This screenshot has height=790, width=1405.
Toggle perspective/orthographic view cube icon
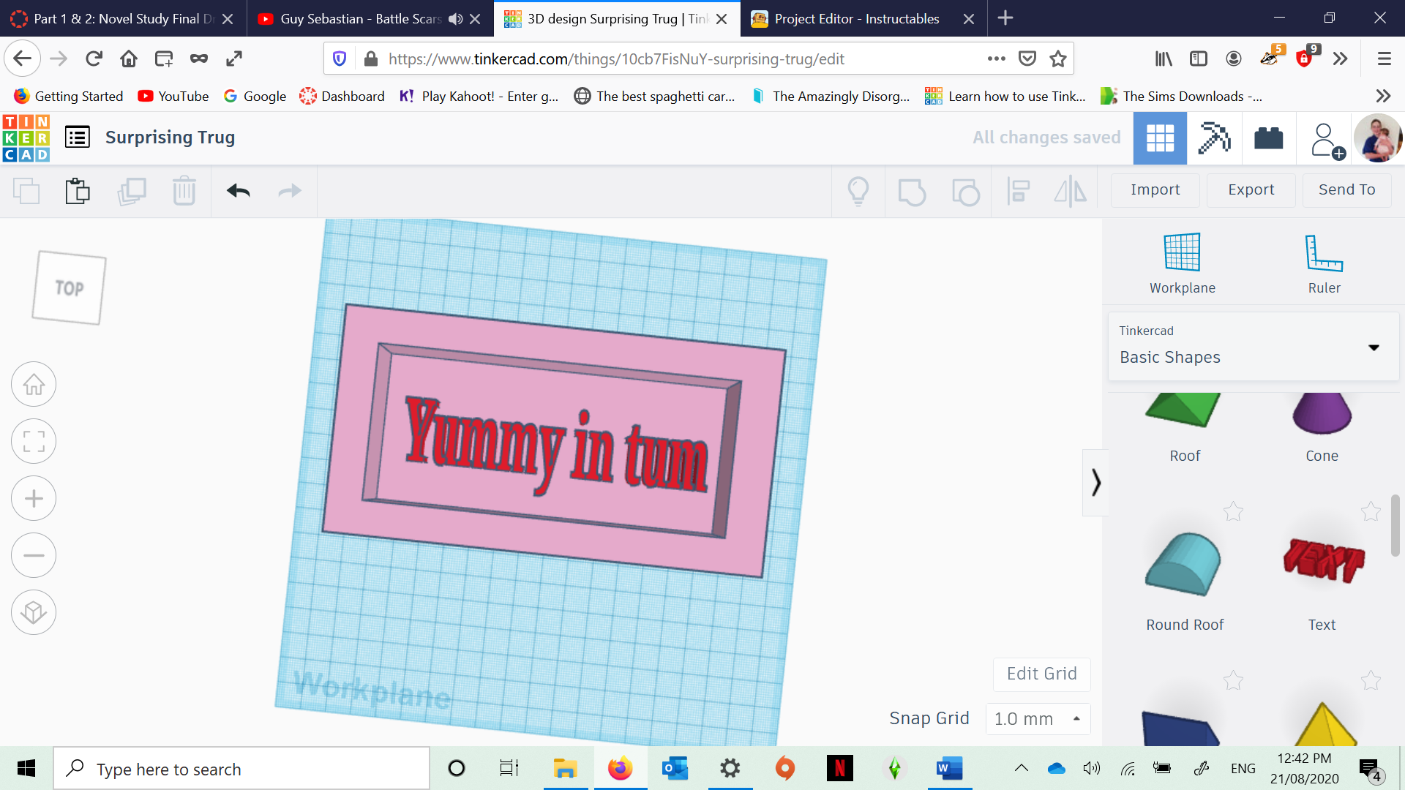34,612
